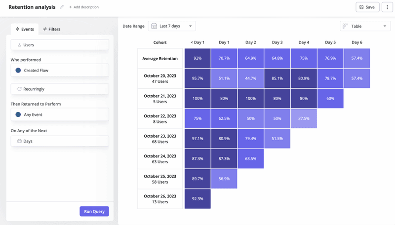Switch to the Events tab
The image size is (395, 225).
pyautogui.click(x=25, y=29)
